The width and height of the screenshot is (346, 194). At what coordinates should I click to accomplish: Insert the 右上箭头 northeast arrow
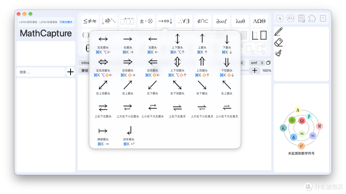coord(128,85)
